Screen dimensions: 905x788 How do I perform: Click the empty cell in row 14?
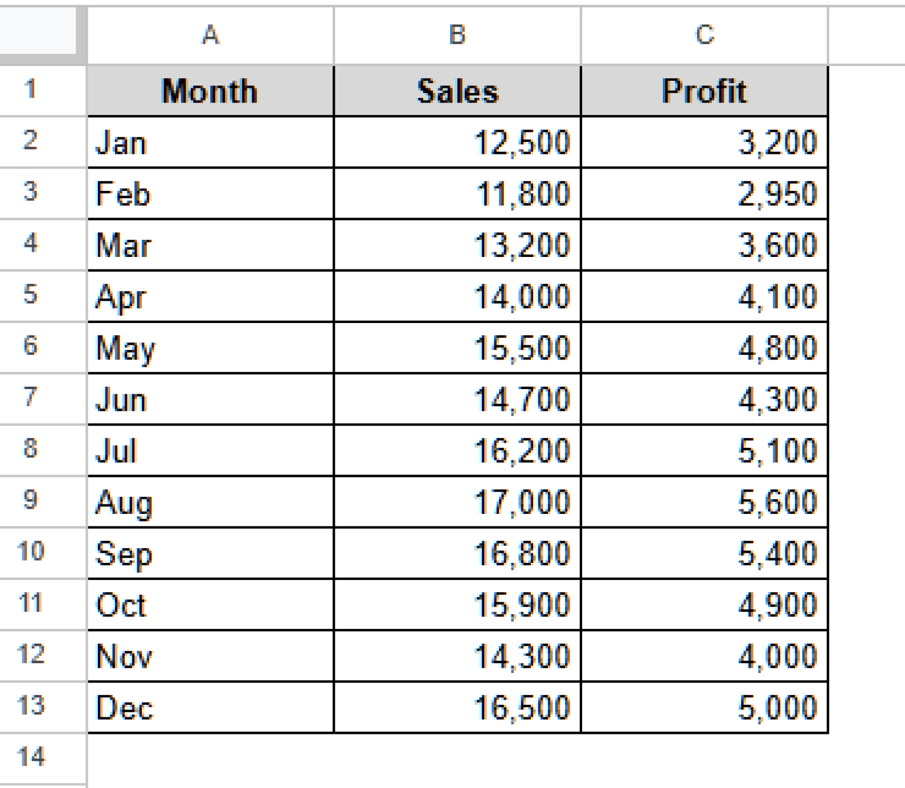click(x=210, y=759)
